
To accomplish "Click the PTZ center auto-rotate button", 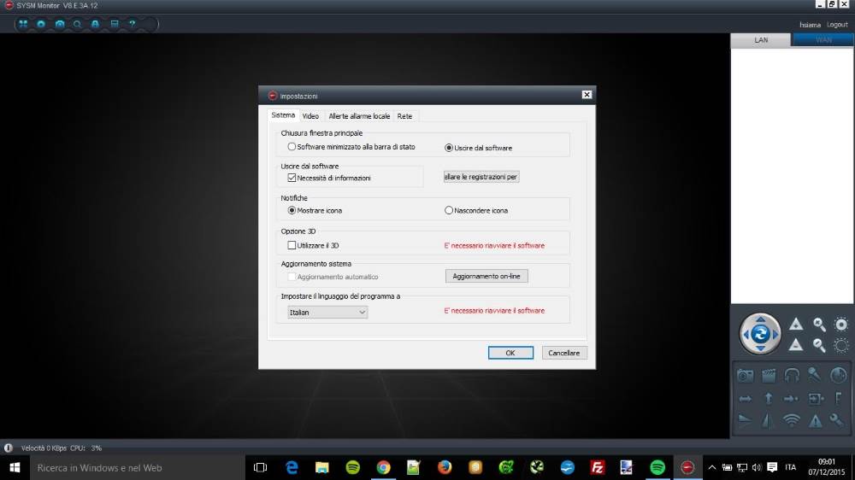I will click(759, 334).
